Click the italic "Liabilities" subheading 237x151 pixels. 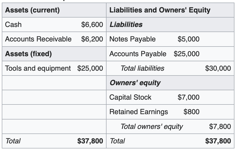click(126, 25)
